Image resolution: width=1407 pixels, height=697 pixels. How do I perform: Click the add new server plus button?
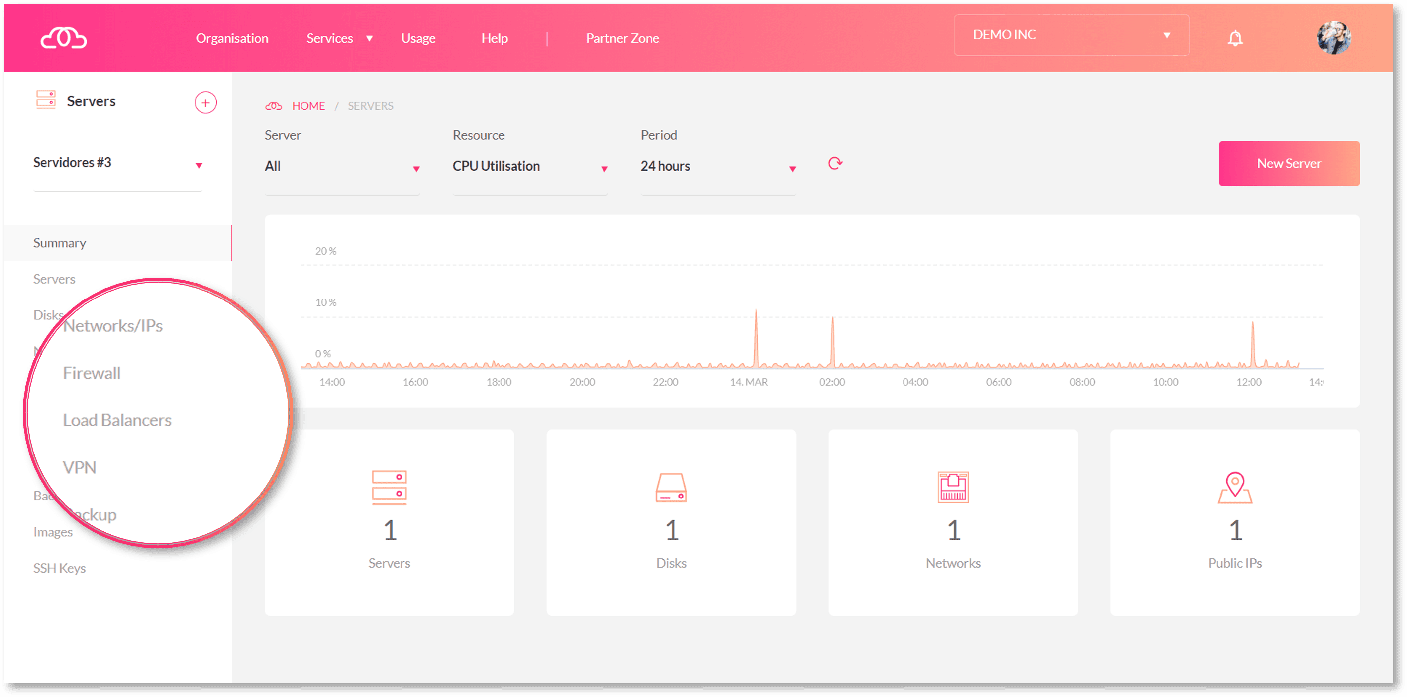click(205, 102)
